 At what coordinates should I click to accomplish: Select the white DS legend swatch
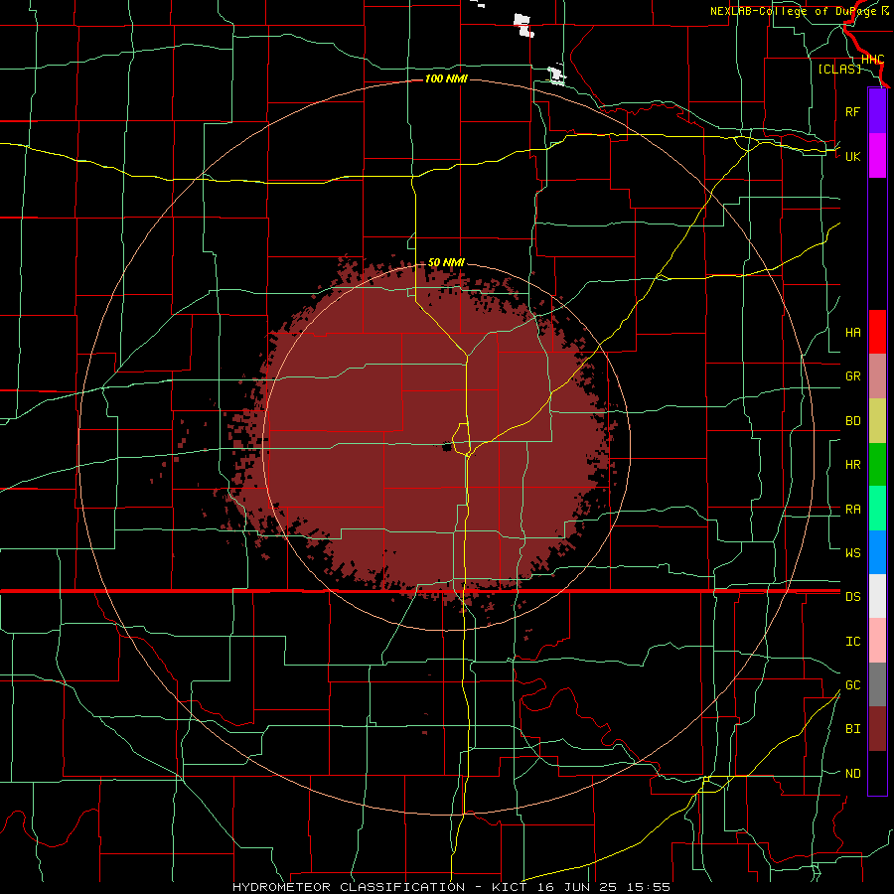tap(877, 596)
